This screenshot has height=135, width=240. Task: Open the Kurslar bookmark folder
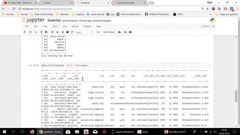coord(22,14)
